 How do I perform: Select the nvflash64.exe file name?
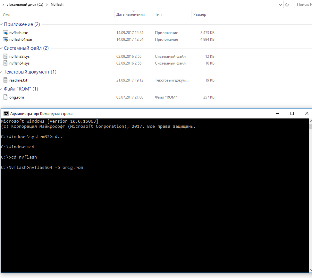pos(21,39)
